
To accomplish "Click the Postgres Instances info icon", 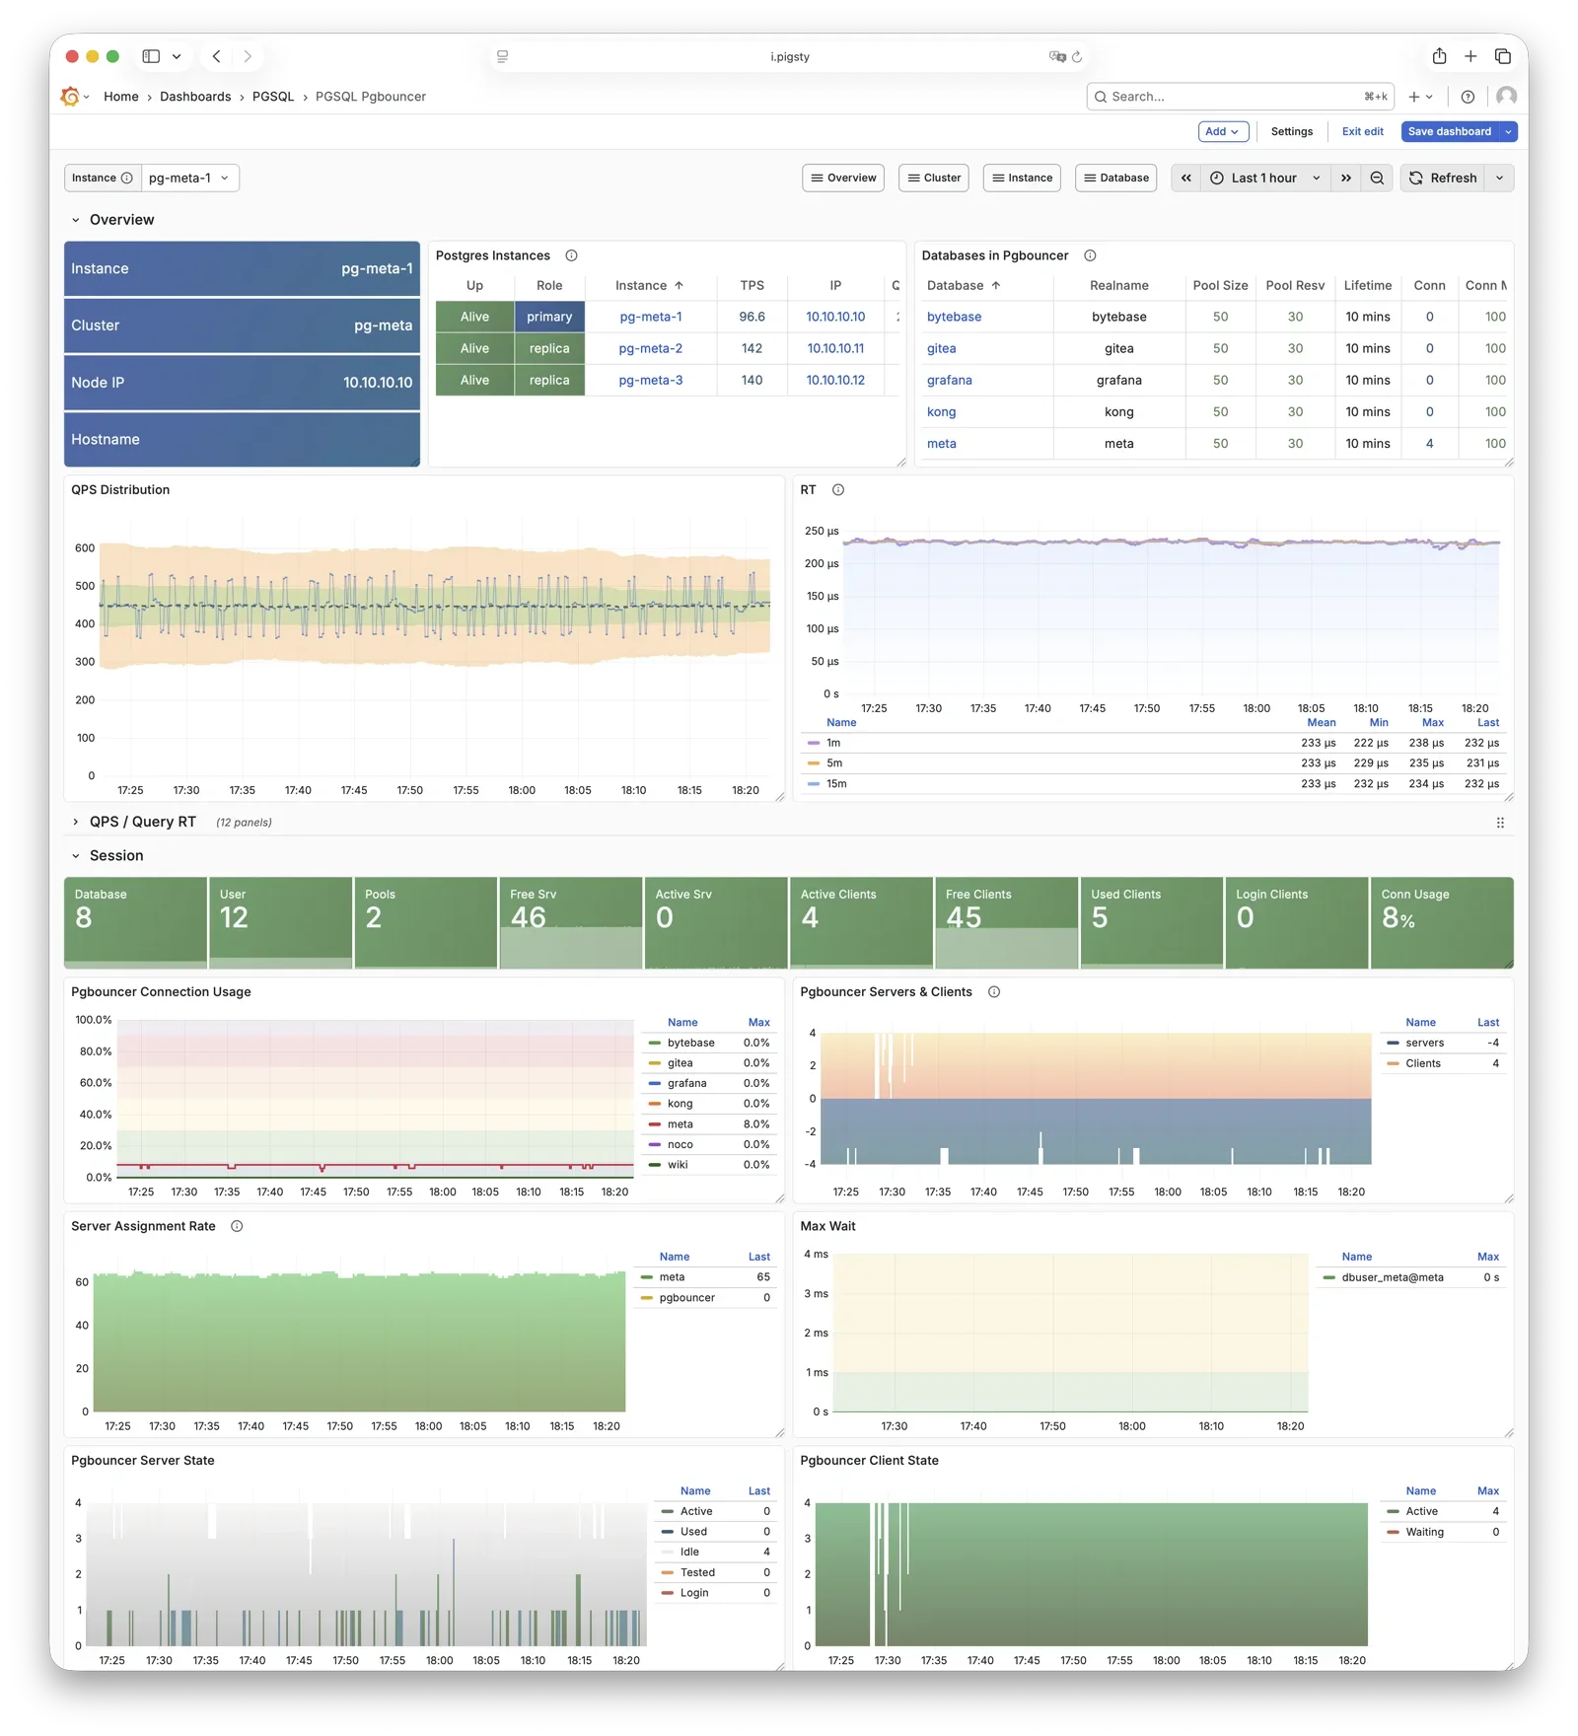I will point(571,255).
